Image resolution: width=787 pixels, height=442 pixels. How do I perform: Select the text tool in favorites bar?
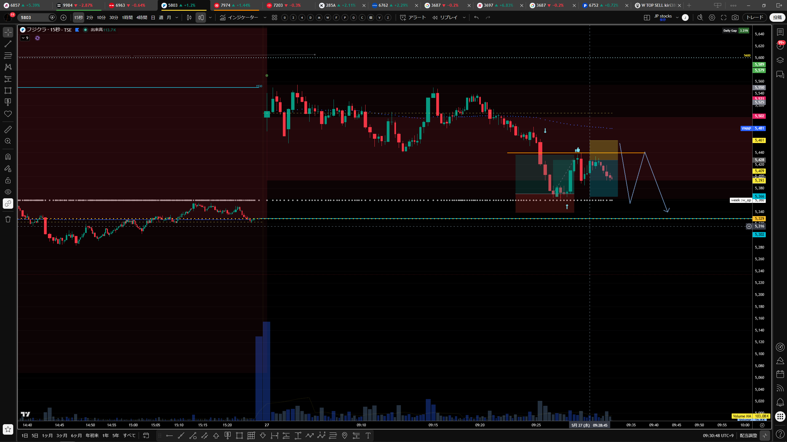tap(368, 436)
